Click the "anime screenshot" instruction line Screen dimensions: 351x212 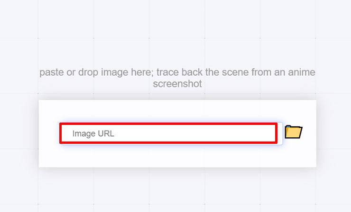point(177,84)
